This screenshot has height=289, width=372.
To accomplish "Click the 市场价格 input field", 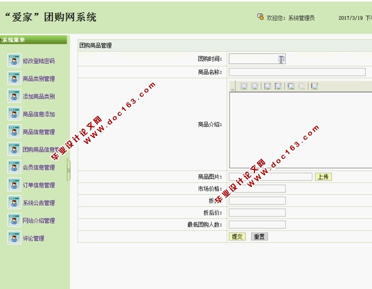I will [257, 189].
